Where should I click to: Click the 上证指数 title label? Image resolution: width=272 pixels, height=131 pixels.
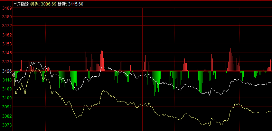[x=20, y=4]
